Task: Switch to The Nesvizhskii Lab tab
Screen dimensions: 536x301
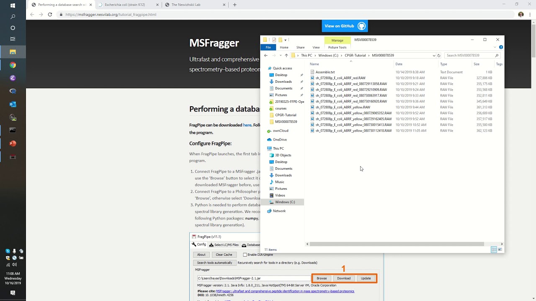Action: tap(195, 5)
